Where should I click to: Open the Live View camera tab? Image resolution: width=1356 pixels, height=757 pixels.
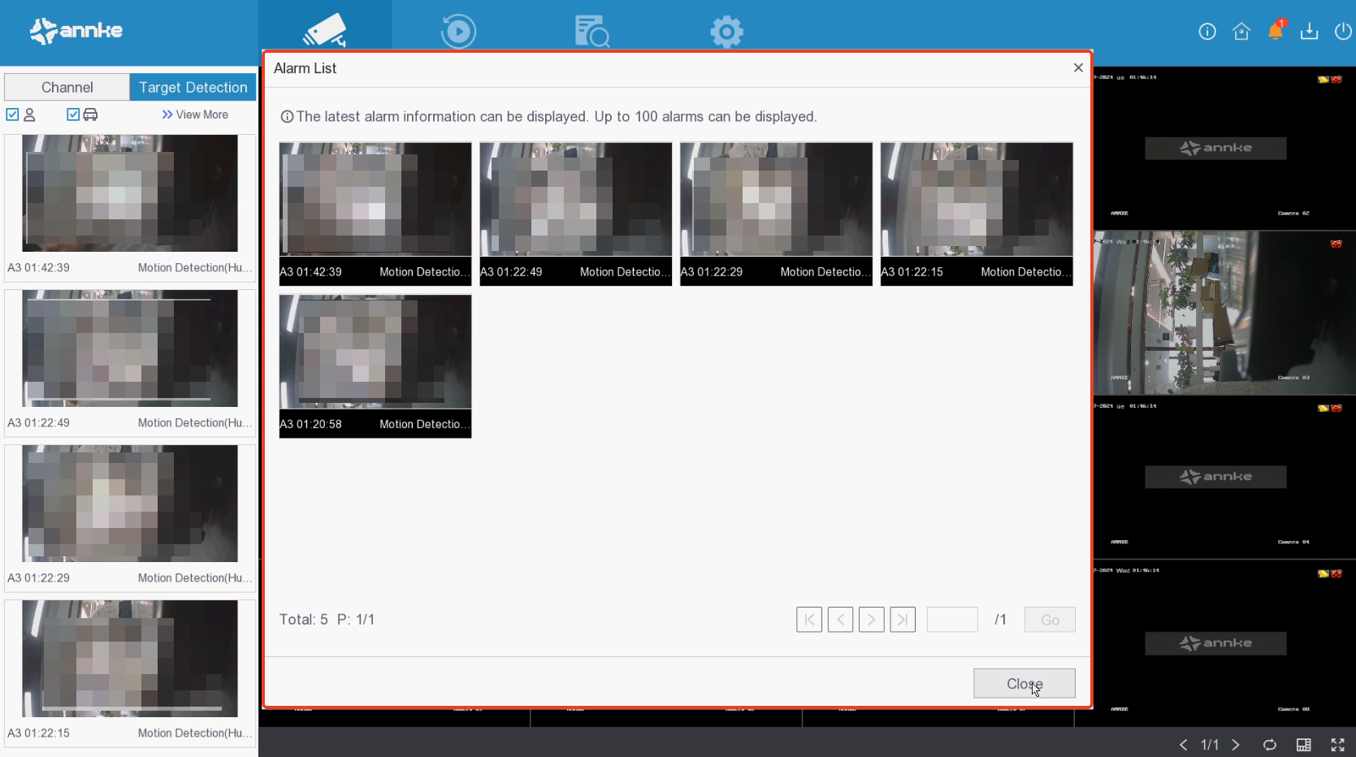[325, 31]
